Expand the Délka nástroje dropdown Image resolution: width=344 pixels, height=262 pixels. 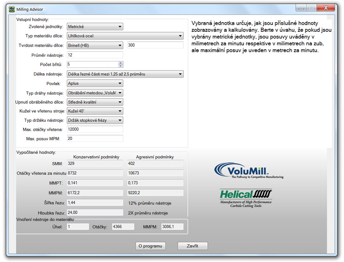click(x=125, y=74)
